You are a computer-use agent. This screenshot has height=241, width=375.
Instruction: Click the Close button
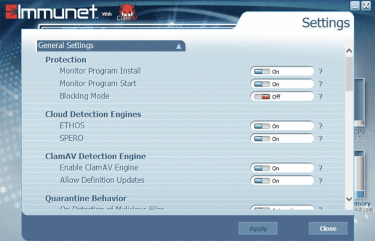[x=327, y=229]
